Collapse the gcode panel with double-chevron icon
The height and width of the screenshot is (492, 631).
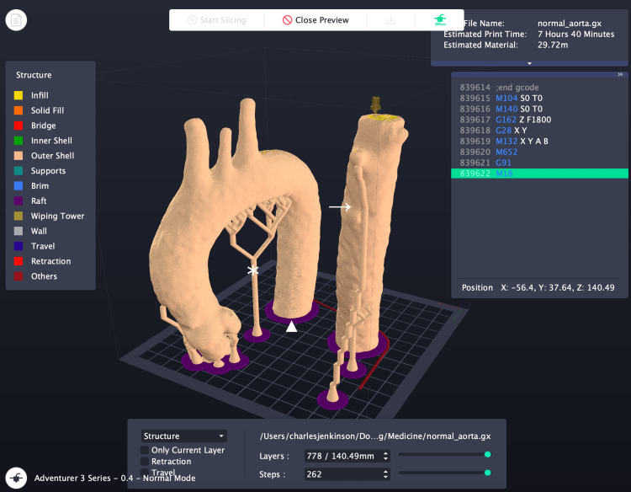pyautogui.click(x=620, y=74)
